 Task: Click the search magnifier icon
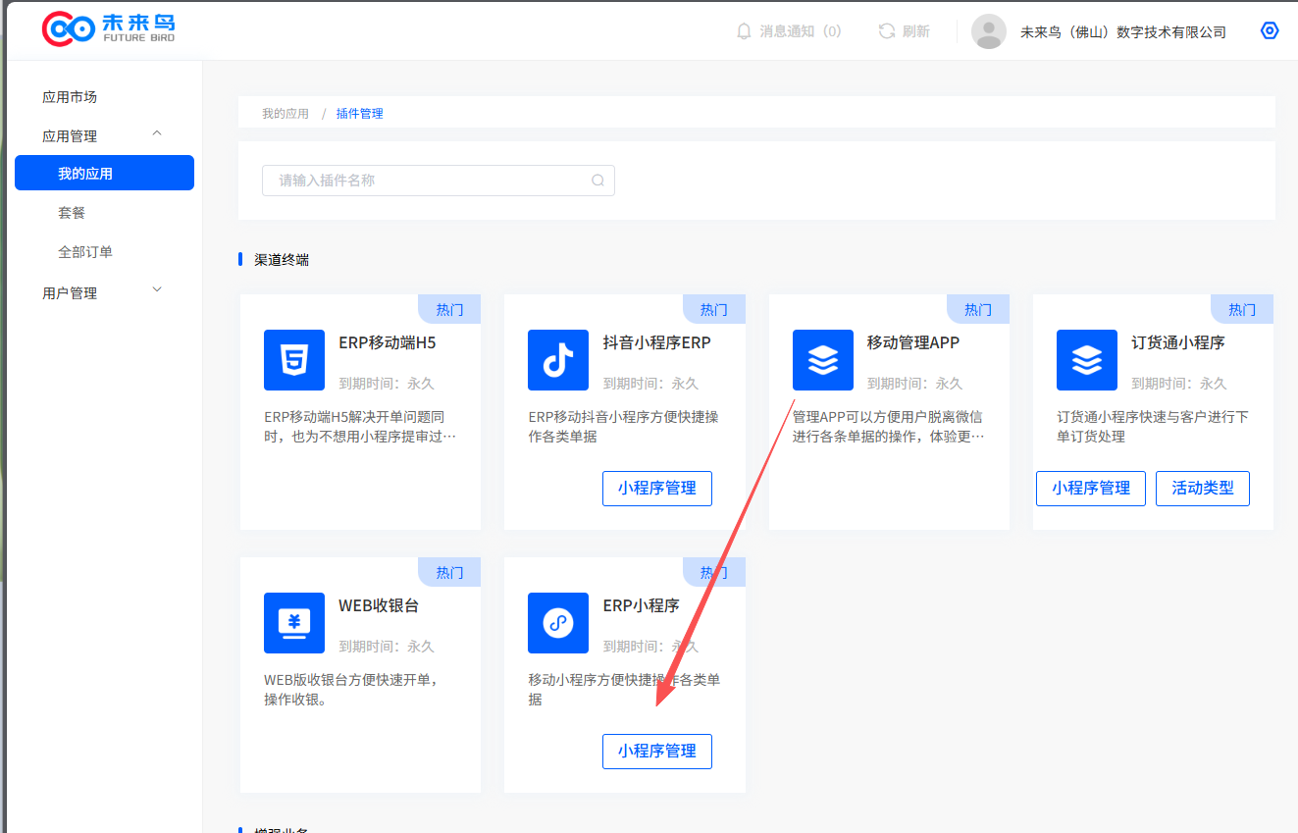tap(597, 181)
